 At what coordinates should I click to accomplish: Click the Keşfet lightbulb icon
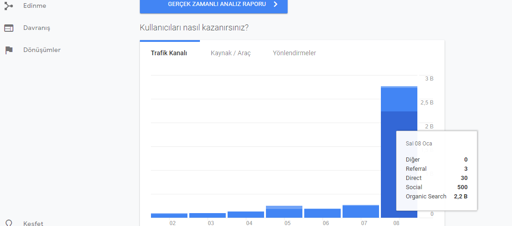pos(9,223)
